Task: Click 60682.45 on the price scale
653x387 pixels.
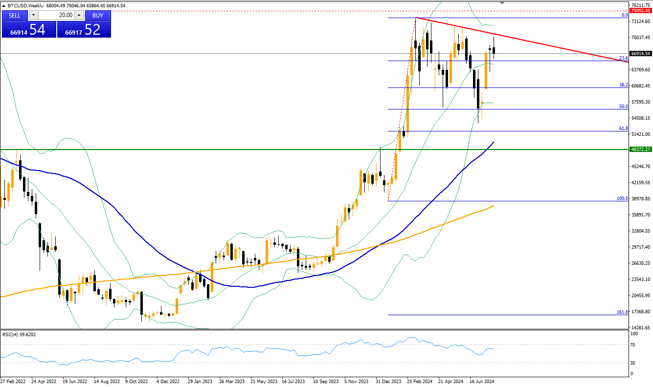Action: [640, 86]
